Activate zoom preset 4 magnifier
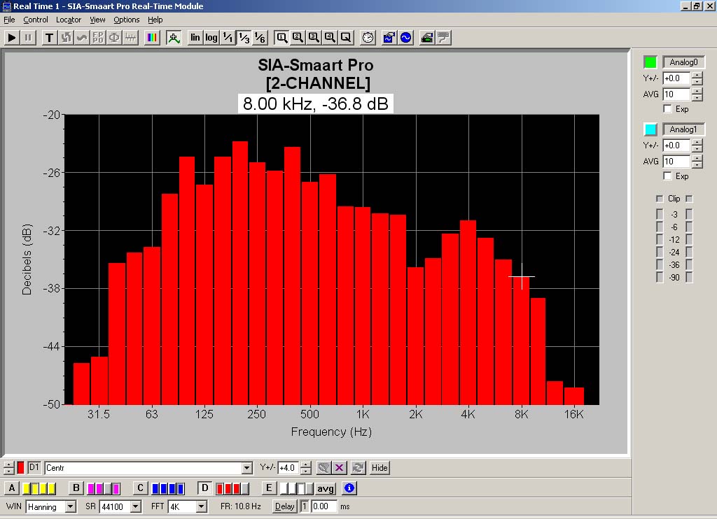The height and width of the screenshot is (519, 717). [330, 38]
